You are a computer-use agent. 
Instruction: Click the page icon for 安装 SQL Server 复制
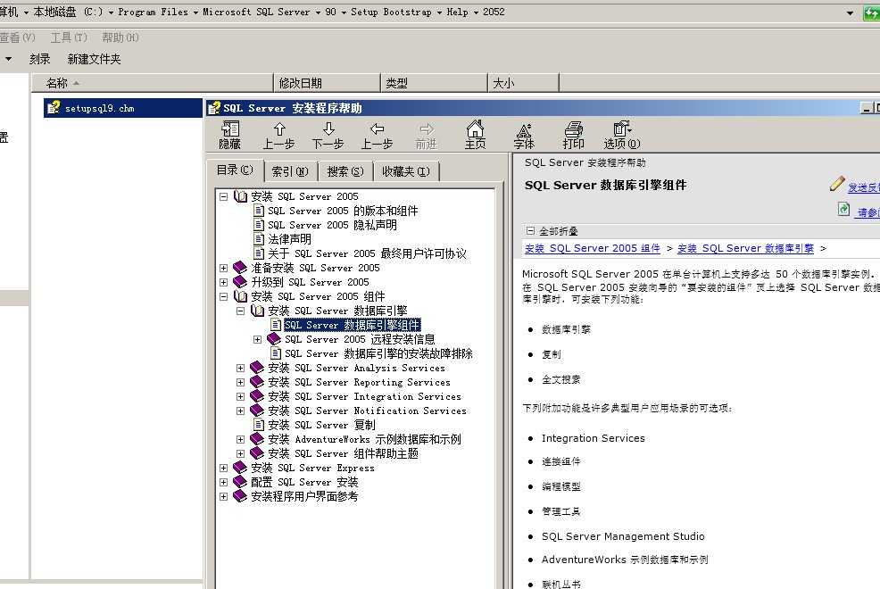[259, 425]
